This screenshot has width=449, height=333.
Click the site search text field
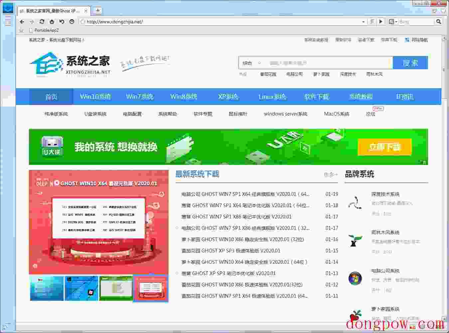coord(329,63)
